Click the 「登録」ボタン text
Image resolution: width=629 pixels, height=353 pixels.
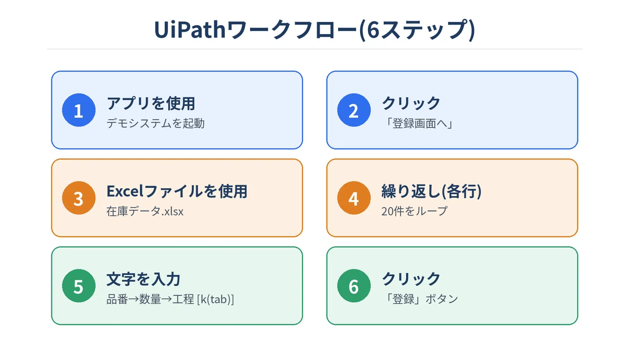(420, 299)
